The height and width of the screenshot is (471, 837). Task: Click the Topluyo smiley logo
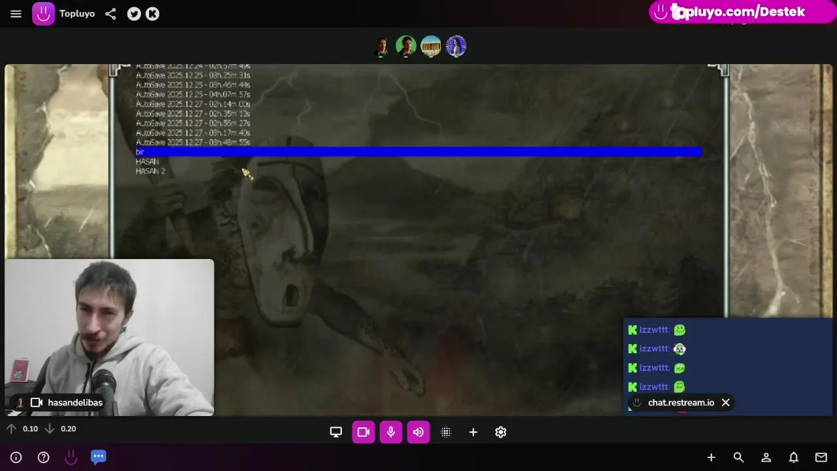(x=44, y=14)
